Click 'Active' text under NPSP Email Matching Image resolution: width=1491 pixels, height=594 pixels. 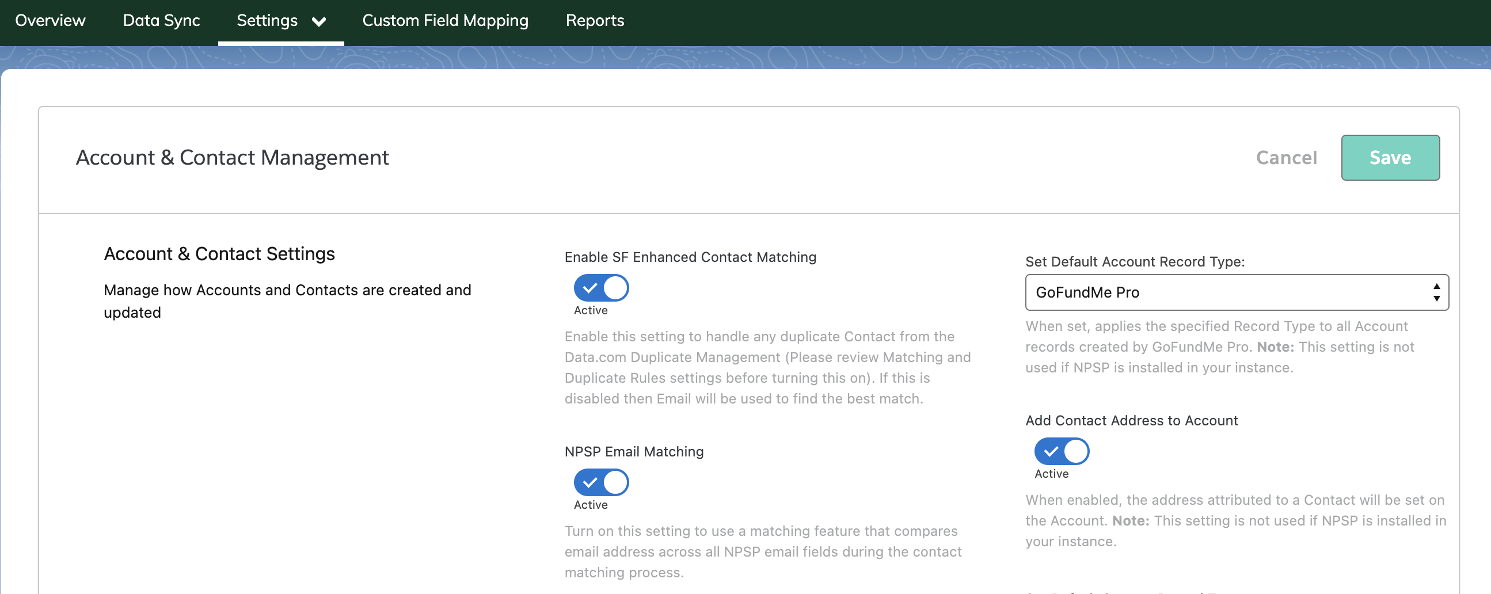tap(591, 505)
